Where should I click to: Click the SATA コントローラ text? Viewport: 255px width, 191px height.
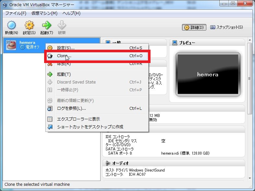(x=119, y=149)
